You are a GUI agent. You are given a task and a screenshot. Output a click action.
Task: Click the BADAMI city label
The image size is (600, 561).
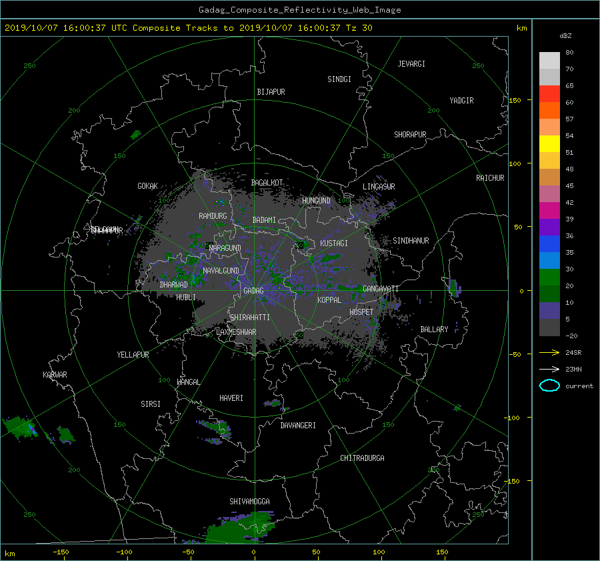click(264, 220)
